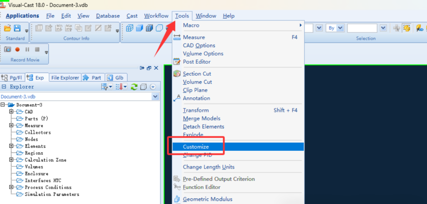Image resolution: width=427 pixels, height=204 pixels.
Task: Select the Simulation Parameters tree item
Action: [x=52, y=194]
